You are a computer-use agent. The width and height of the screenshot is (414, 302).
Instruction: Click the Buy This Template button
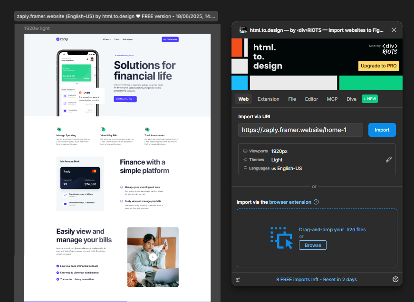pyautogui.click(x=170, y=39)
